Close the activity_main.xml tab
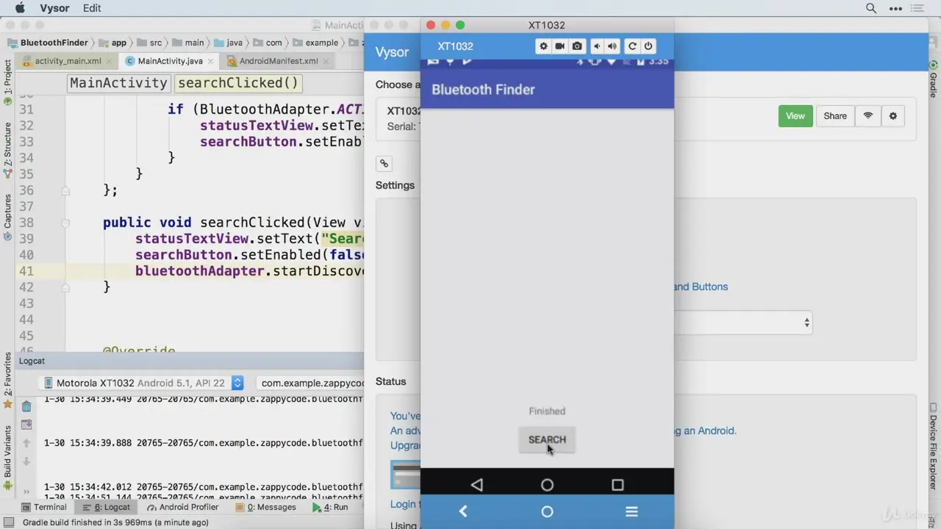Viewport: 941px width, 529px height. pyautogui.click(x=110, y=62)
